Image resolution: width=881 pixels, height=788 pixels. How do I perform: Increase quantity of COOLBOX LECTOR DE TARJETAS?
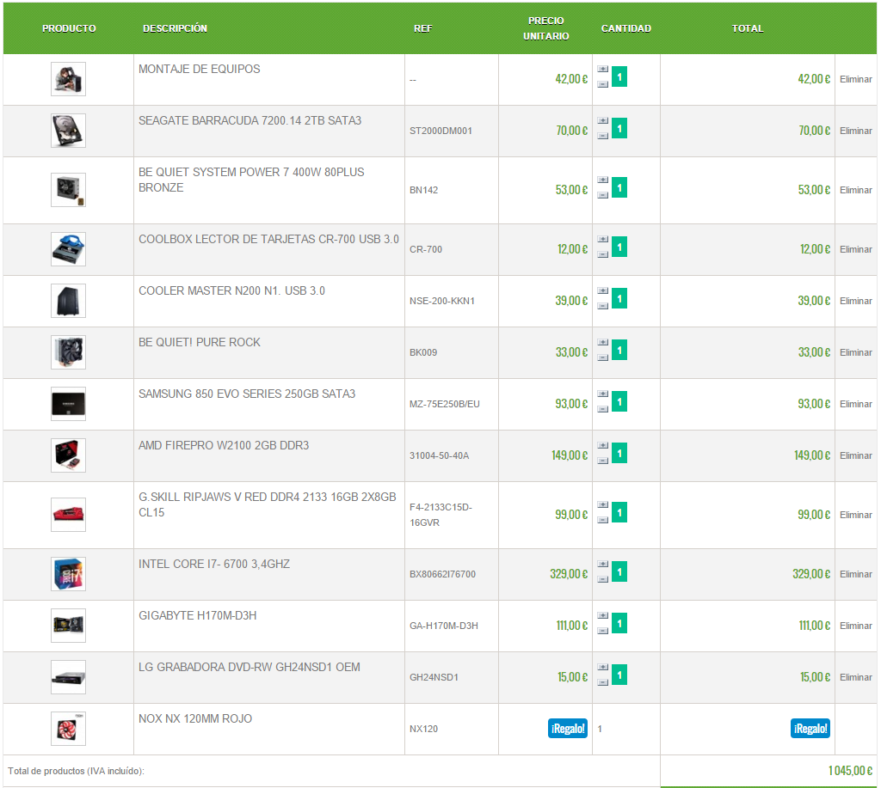tap(602, 240)
